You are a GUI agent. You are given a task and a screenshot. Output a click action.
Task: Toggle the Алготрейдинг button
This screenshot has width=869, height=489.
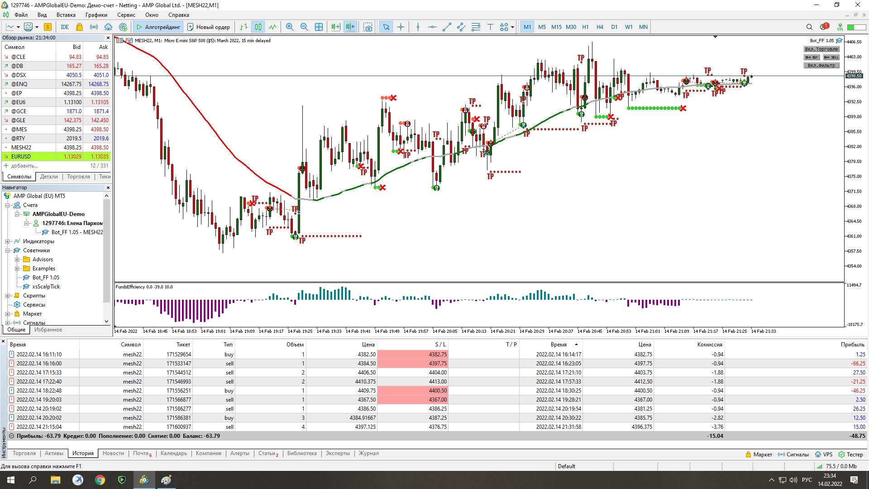pyautogui.click(x=158, y=27)
